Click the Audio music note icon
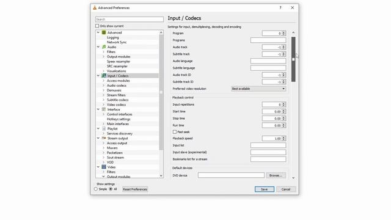 click(x=104, y=47)
